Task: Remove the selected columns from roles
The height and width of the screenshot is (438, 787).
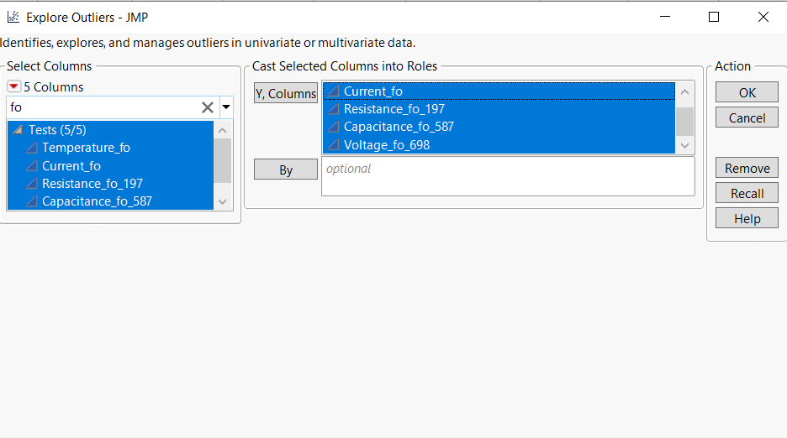Action: coord(747,168)
